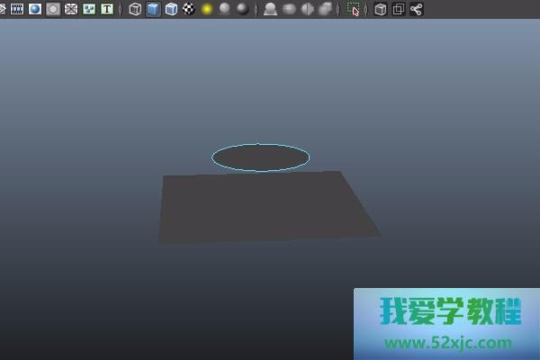The image size is (540, 360).
Task: Toggle the Shadows sphere icon
Action: click(x=225, y=9)
